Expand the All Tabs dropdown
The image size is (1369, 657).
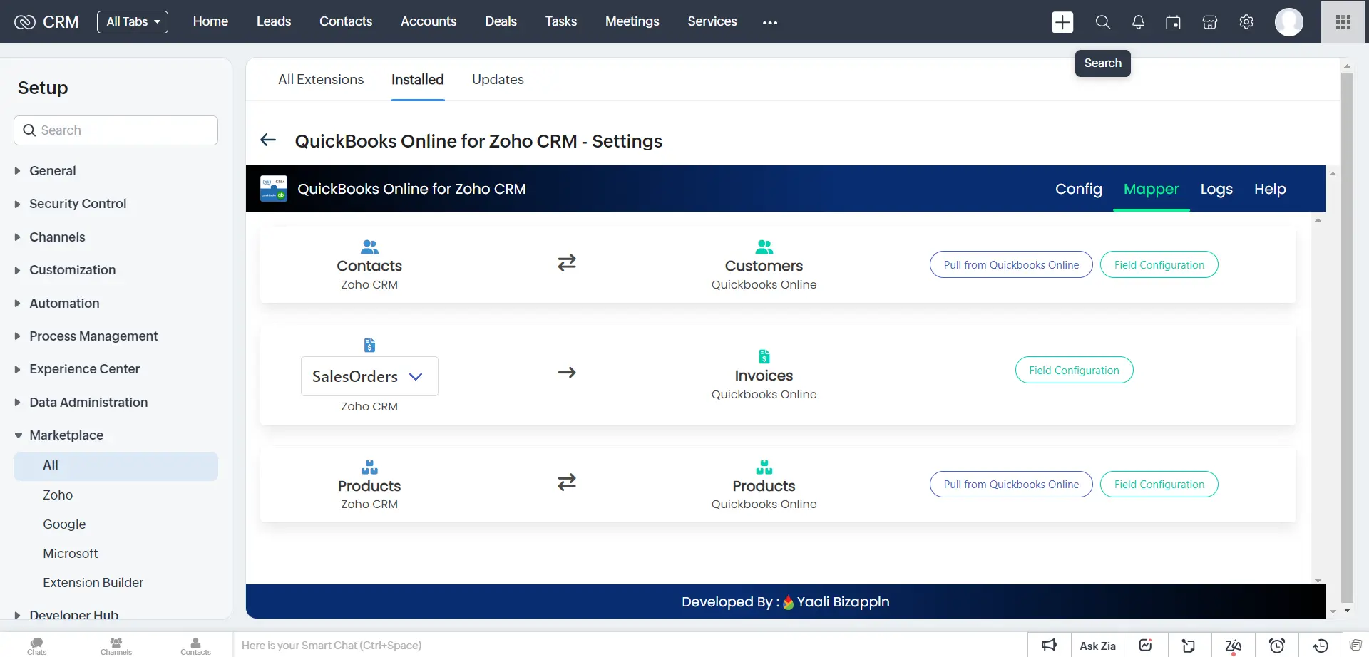tap(132, 22)
